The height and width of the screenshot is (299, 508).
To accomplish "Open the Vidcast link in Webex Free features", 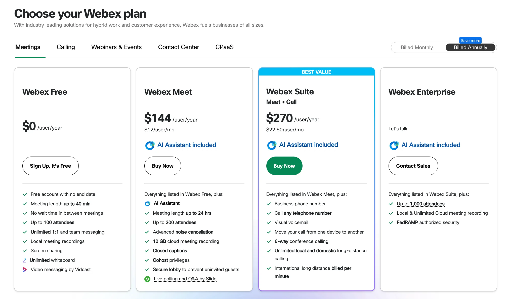I will (x=83, y=269).
